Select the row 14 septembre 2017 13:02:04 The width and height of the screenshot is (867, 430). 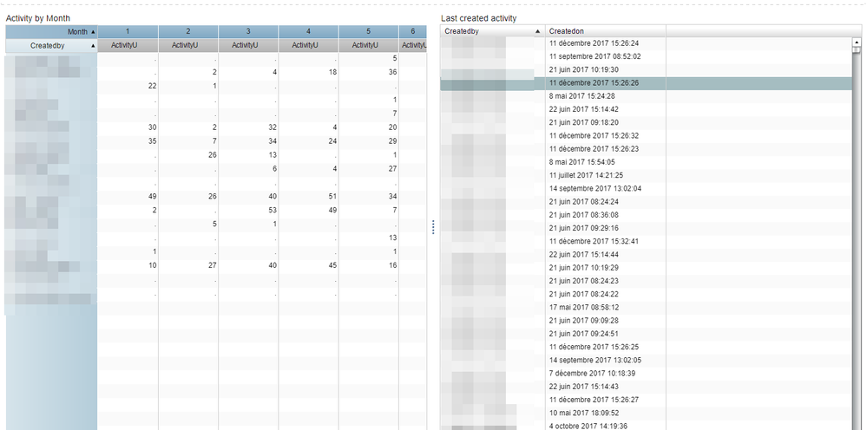pyautogui.click(x=647, y=189)
